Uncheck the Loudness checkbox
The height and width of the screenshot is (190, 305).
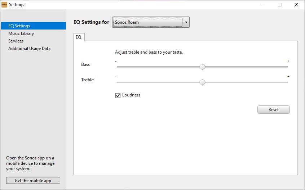(118, 95)
